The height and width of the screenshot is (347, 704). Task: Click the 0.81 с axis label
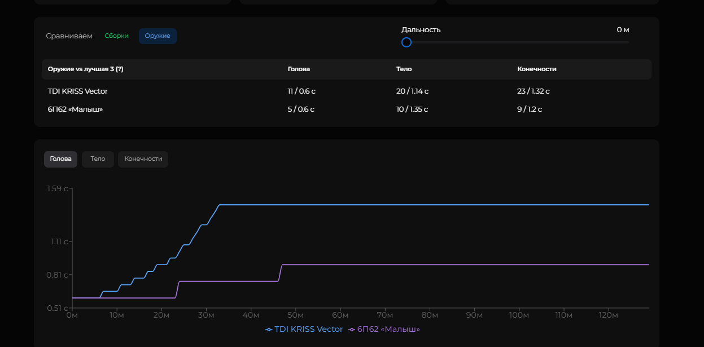pyautogui.click(x=58, y=275)
